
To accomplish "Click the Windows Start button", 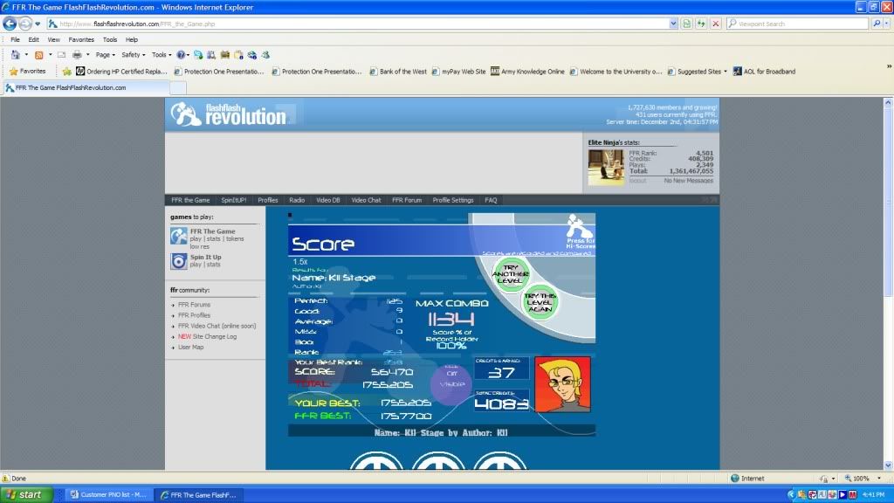I will pyautogui.click(x=26, y=494).
